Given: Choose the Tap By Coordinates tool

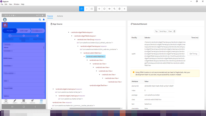Looking at the screenshot, I should tap(92, 9).
